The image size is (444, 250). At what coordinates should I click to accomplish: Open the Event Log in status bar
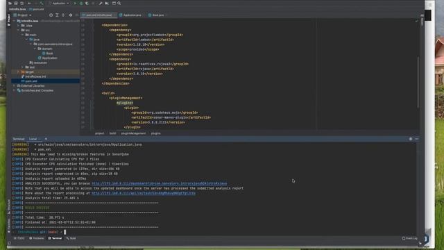[409, 238]
